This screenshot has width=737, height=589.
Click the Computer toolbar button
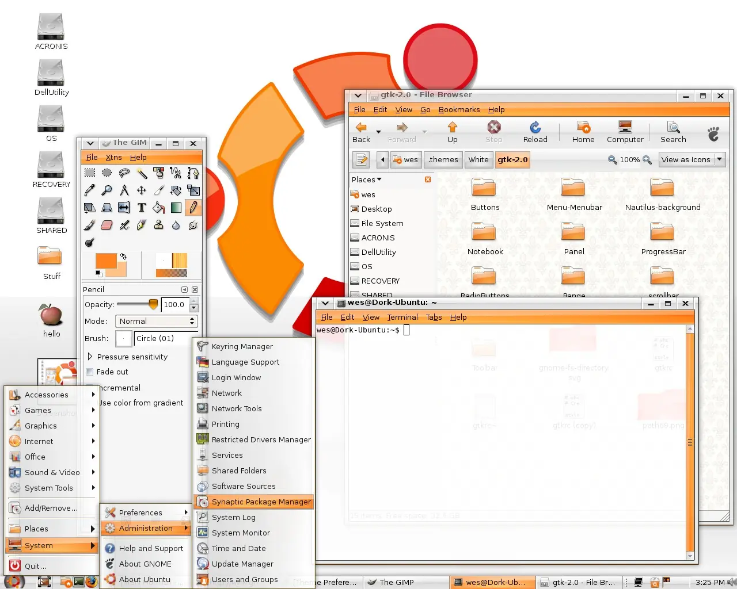pos(625,132)
